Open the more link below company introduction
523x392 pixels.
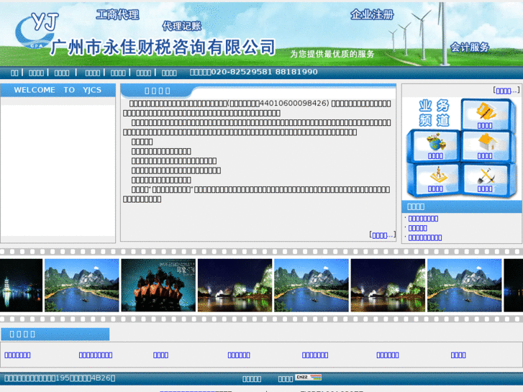[383, 235]
